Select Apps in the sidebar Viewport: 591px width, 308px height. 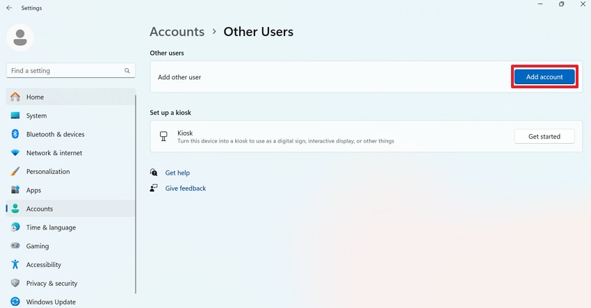pos(70,190)
